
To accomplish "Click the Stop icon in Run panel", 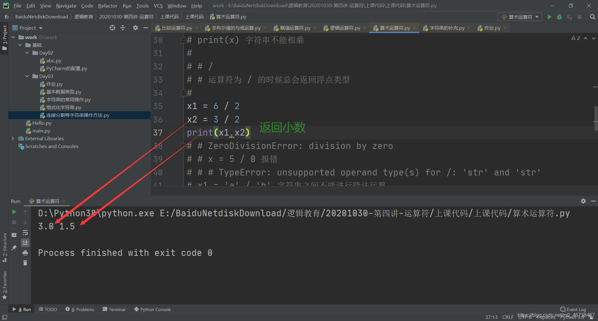I will point(14,222).
